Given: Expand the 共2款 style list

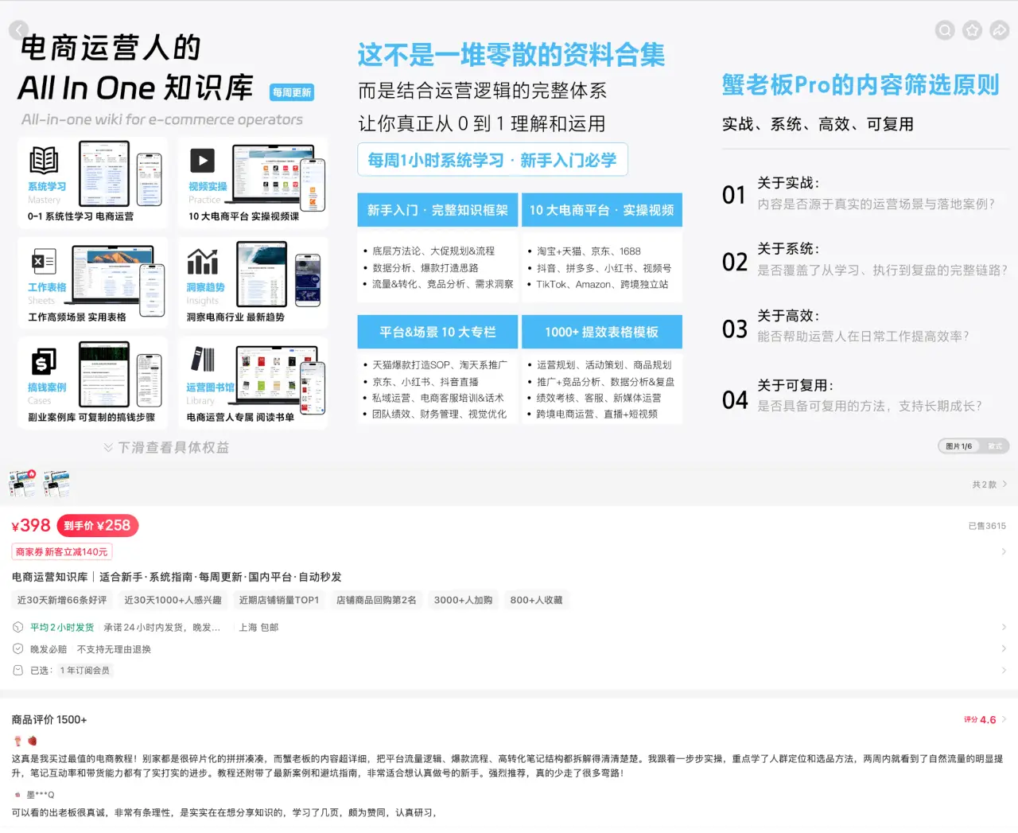Looking at the screenshot, I should pos(989,484).
